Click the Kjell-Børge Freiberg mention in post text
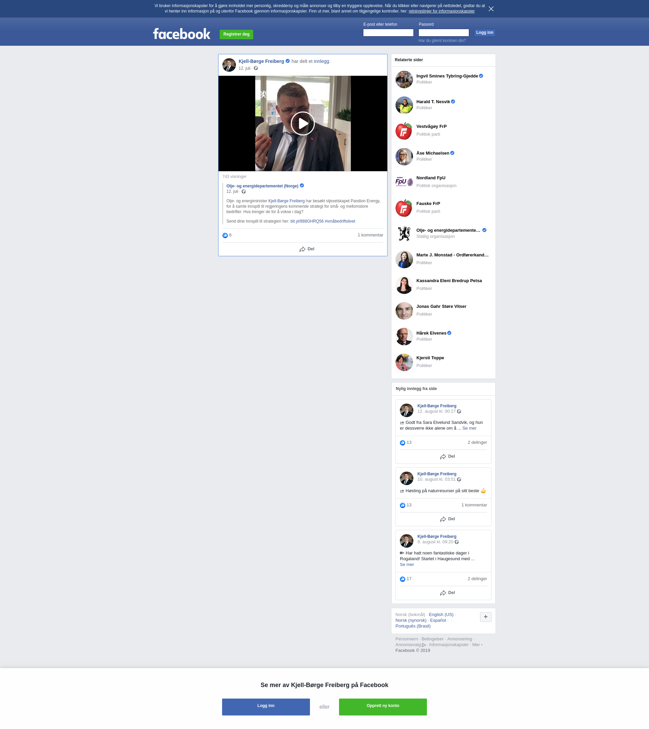 286,201
